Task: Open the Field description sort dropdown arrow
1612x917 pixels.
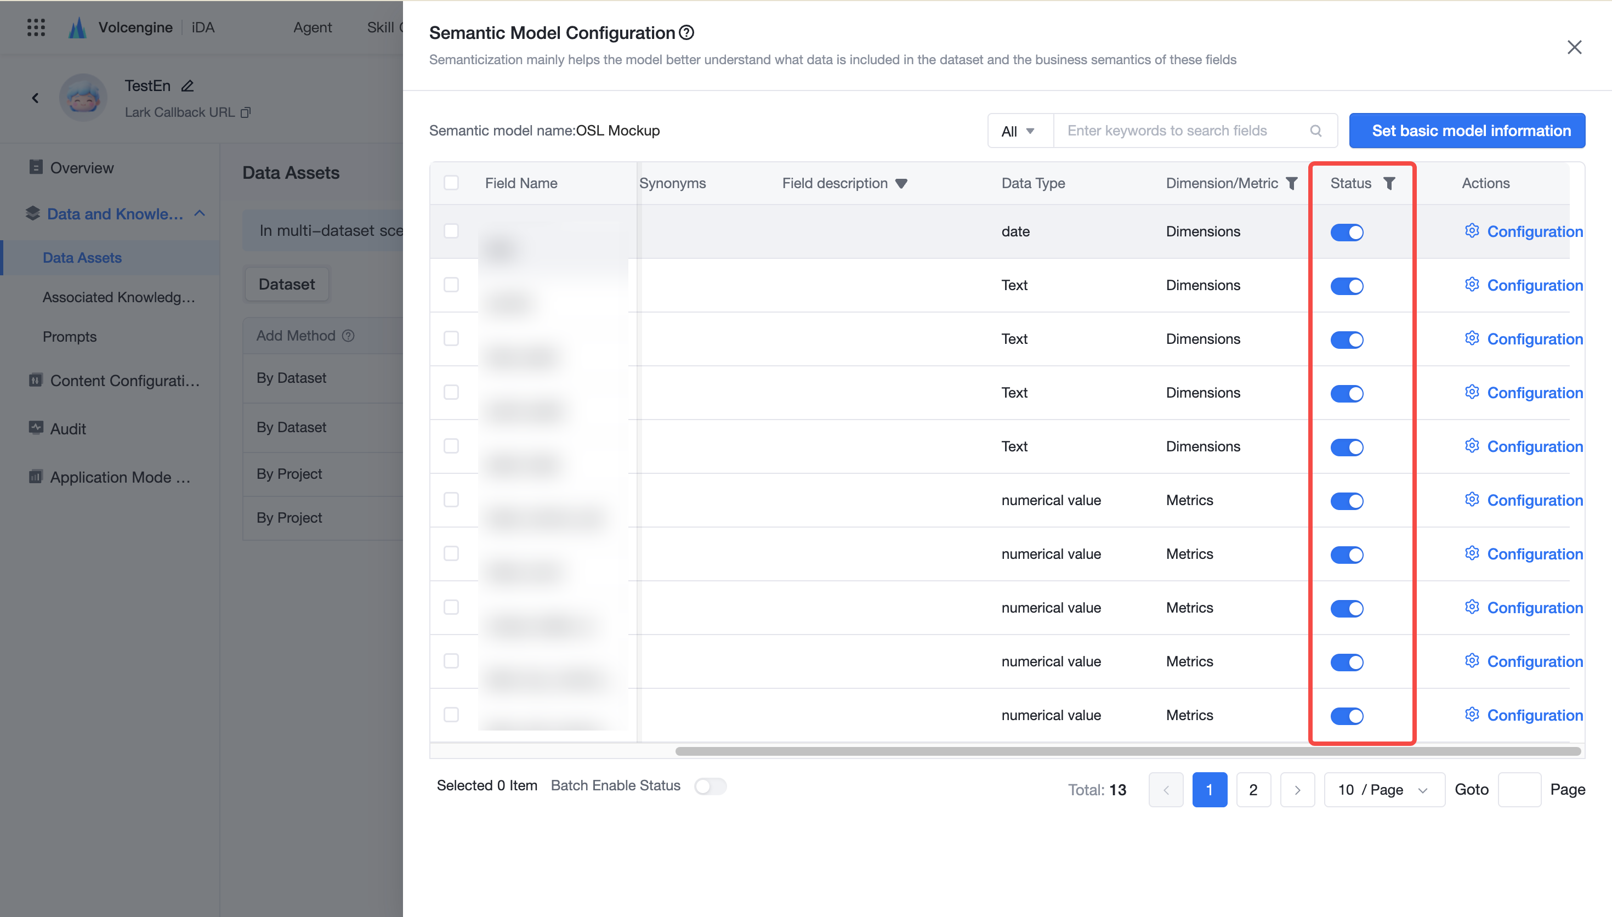Action: (901, 183)
